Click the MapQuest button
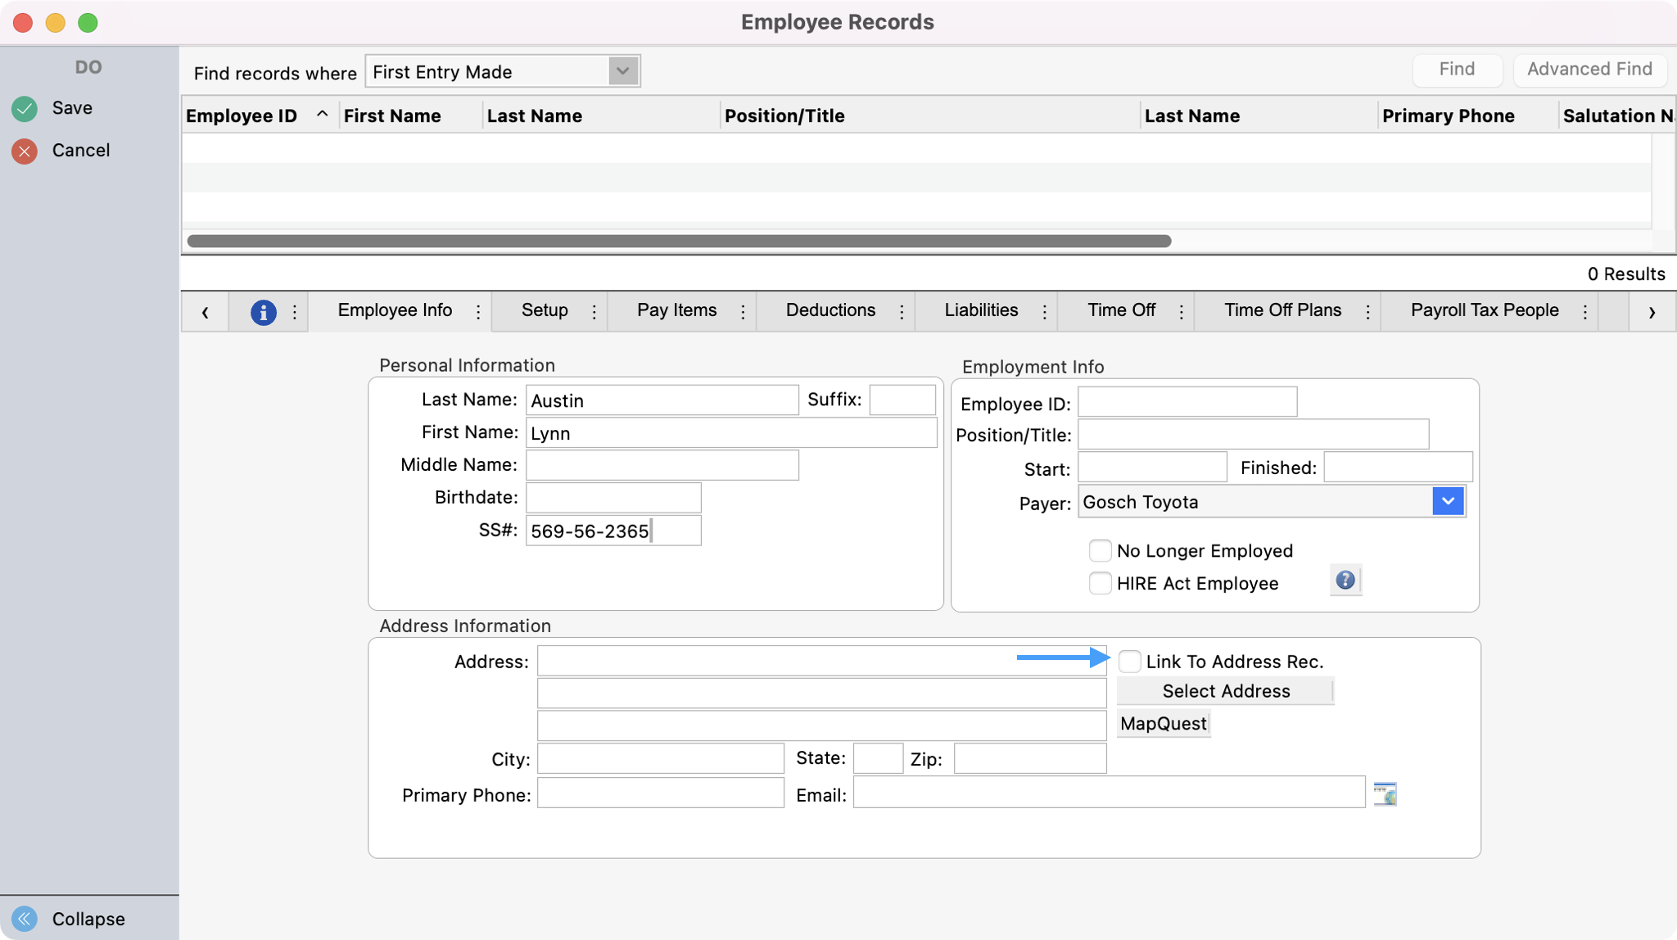This screenshot has height=940, width=1677. 1163,724
